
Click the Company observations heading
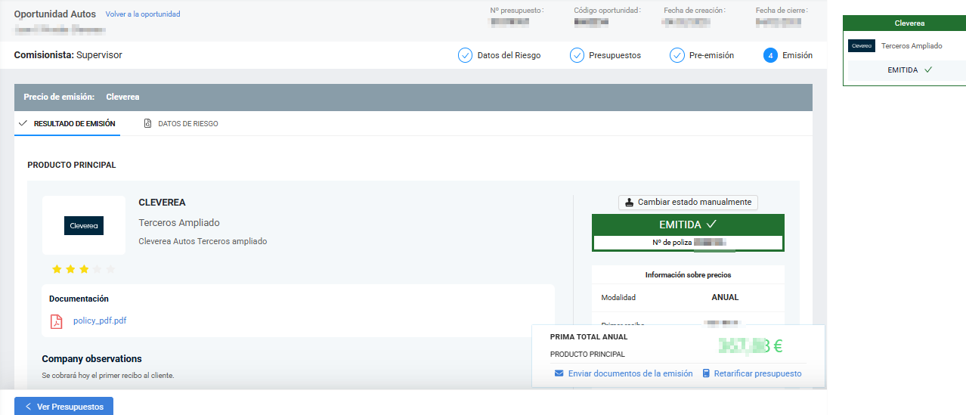91,359
